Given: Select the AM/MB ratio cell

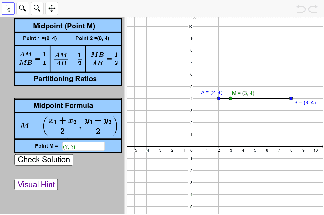Looking at the screenshot, I should coord(32,59).
